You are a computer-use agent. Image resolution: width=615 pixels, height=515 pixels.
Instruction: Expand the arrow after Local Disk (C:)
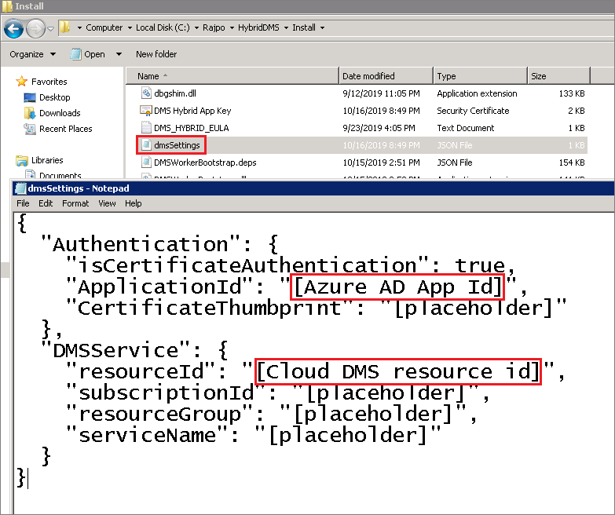(196, 27)
